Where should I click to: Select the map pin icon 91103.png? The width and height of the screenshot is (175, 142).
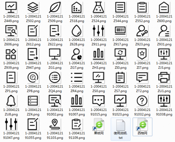point(55,124)
